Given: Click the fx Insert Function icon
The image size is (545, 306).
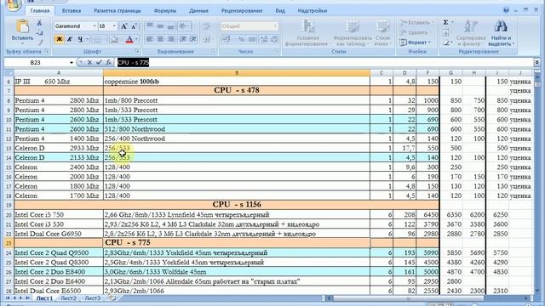Looking at the screenshot, I should tap(108, 62).
